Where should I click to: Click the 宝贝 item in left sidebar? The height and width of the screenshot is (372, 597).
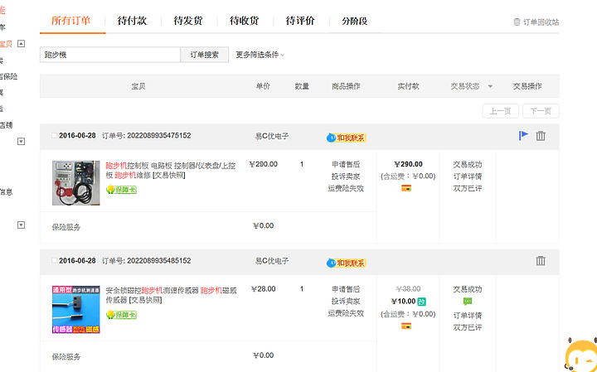point(6,44)
